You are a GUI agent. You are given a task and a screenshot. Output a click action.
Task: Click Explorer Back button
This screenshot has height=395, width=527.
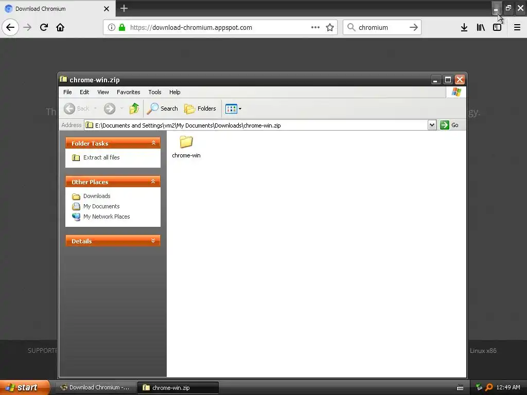[x=77, y=109]
